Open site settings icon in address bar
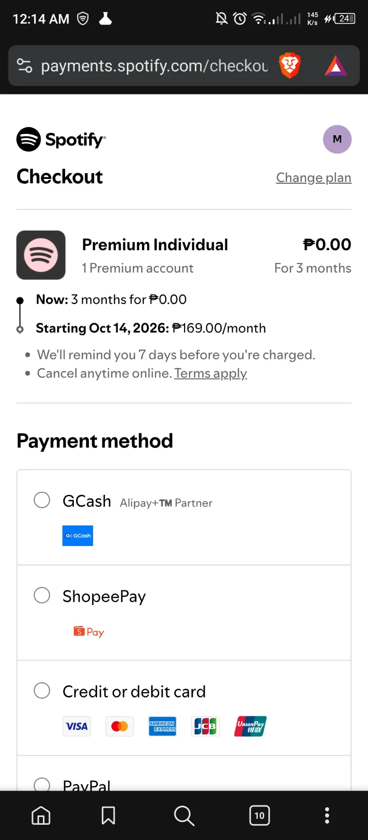This screenshot has height=840, width=368. (24, 66)
